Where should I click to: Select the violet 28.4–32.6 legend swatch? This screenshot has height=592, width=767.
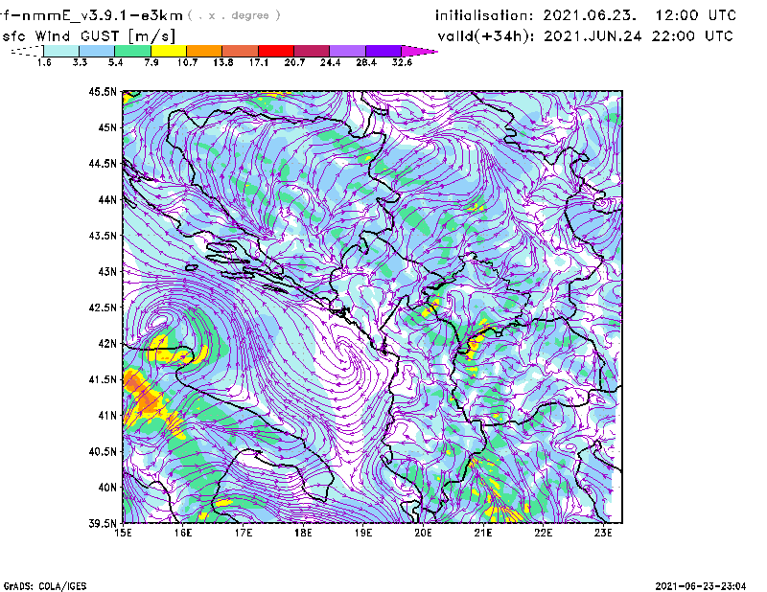click(x=383, y=51)
